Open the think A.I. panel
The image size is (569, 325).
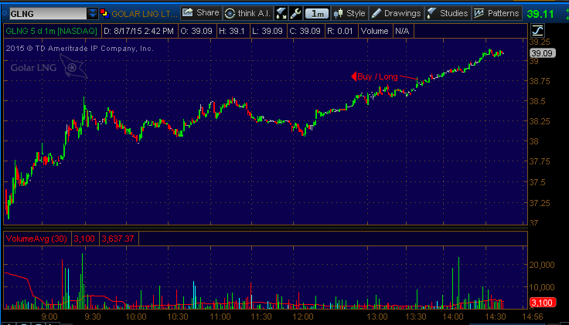[x=248, y=13]
